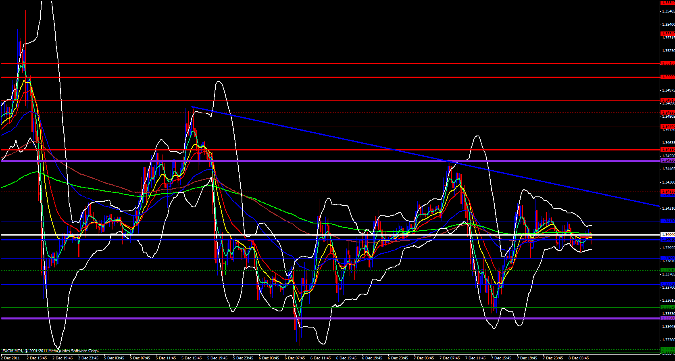Click the blue 1.33890 price label

(667, 258)
